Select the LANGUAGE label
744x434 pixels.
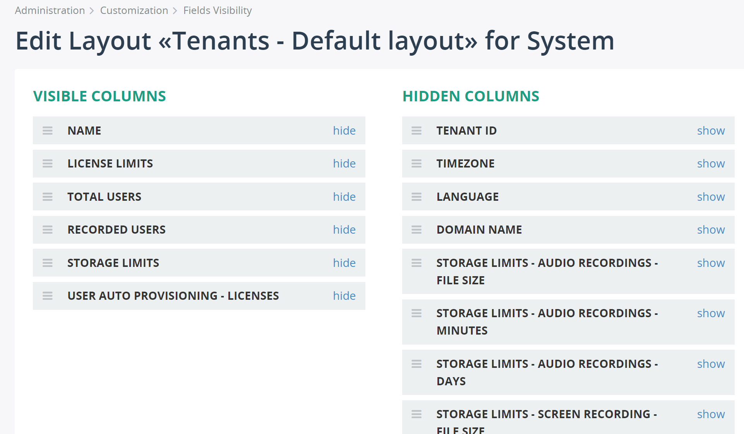pos(468,197)
